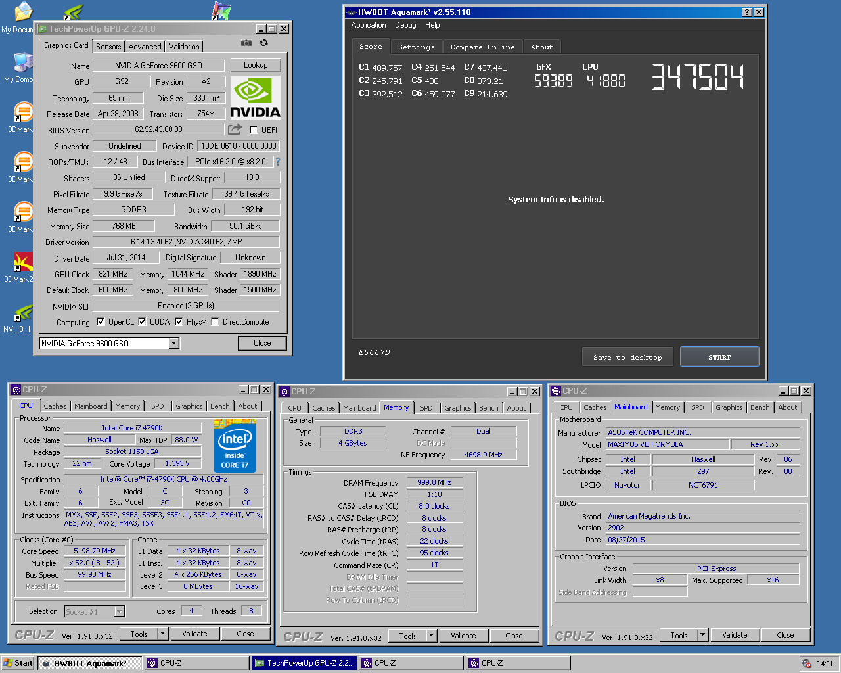Screen dimensions: 841x673
Task: Click the Lookup button in GPU-Z
Action: click(256, 65)
